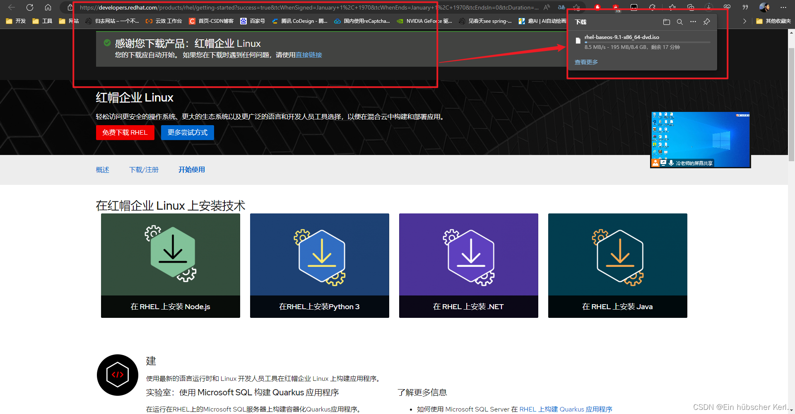Click the download progress bar

(648, 42)
